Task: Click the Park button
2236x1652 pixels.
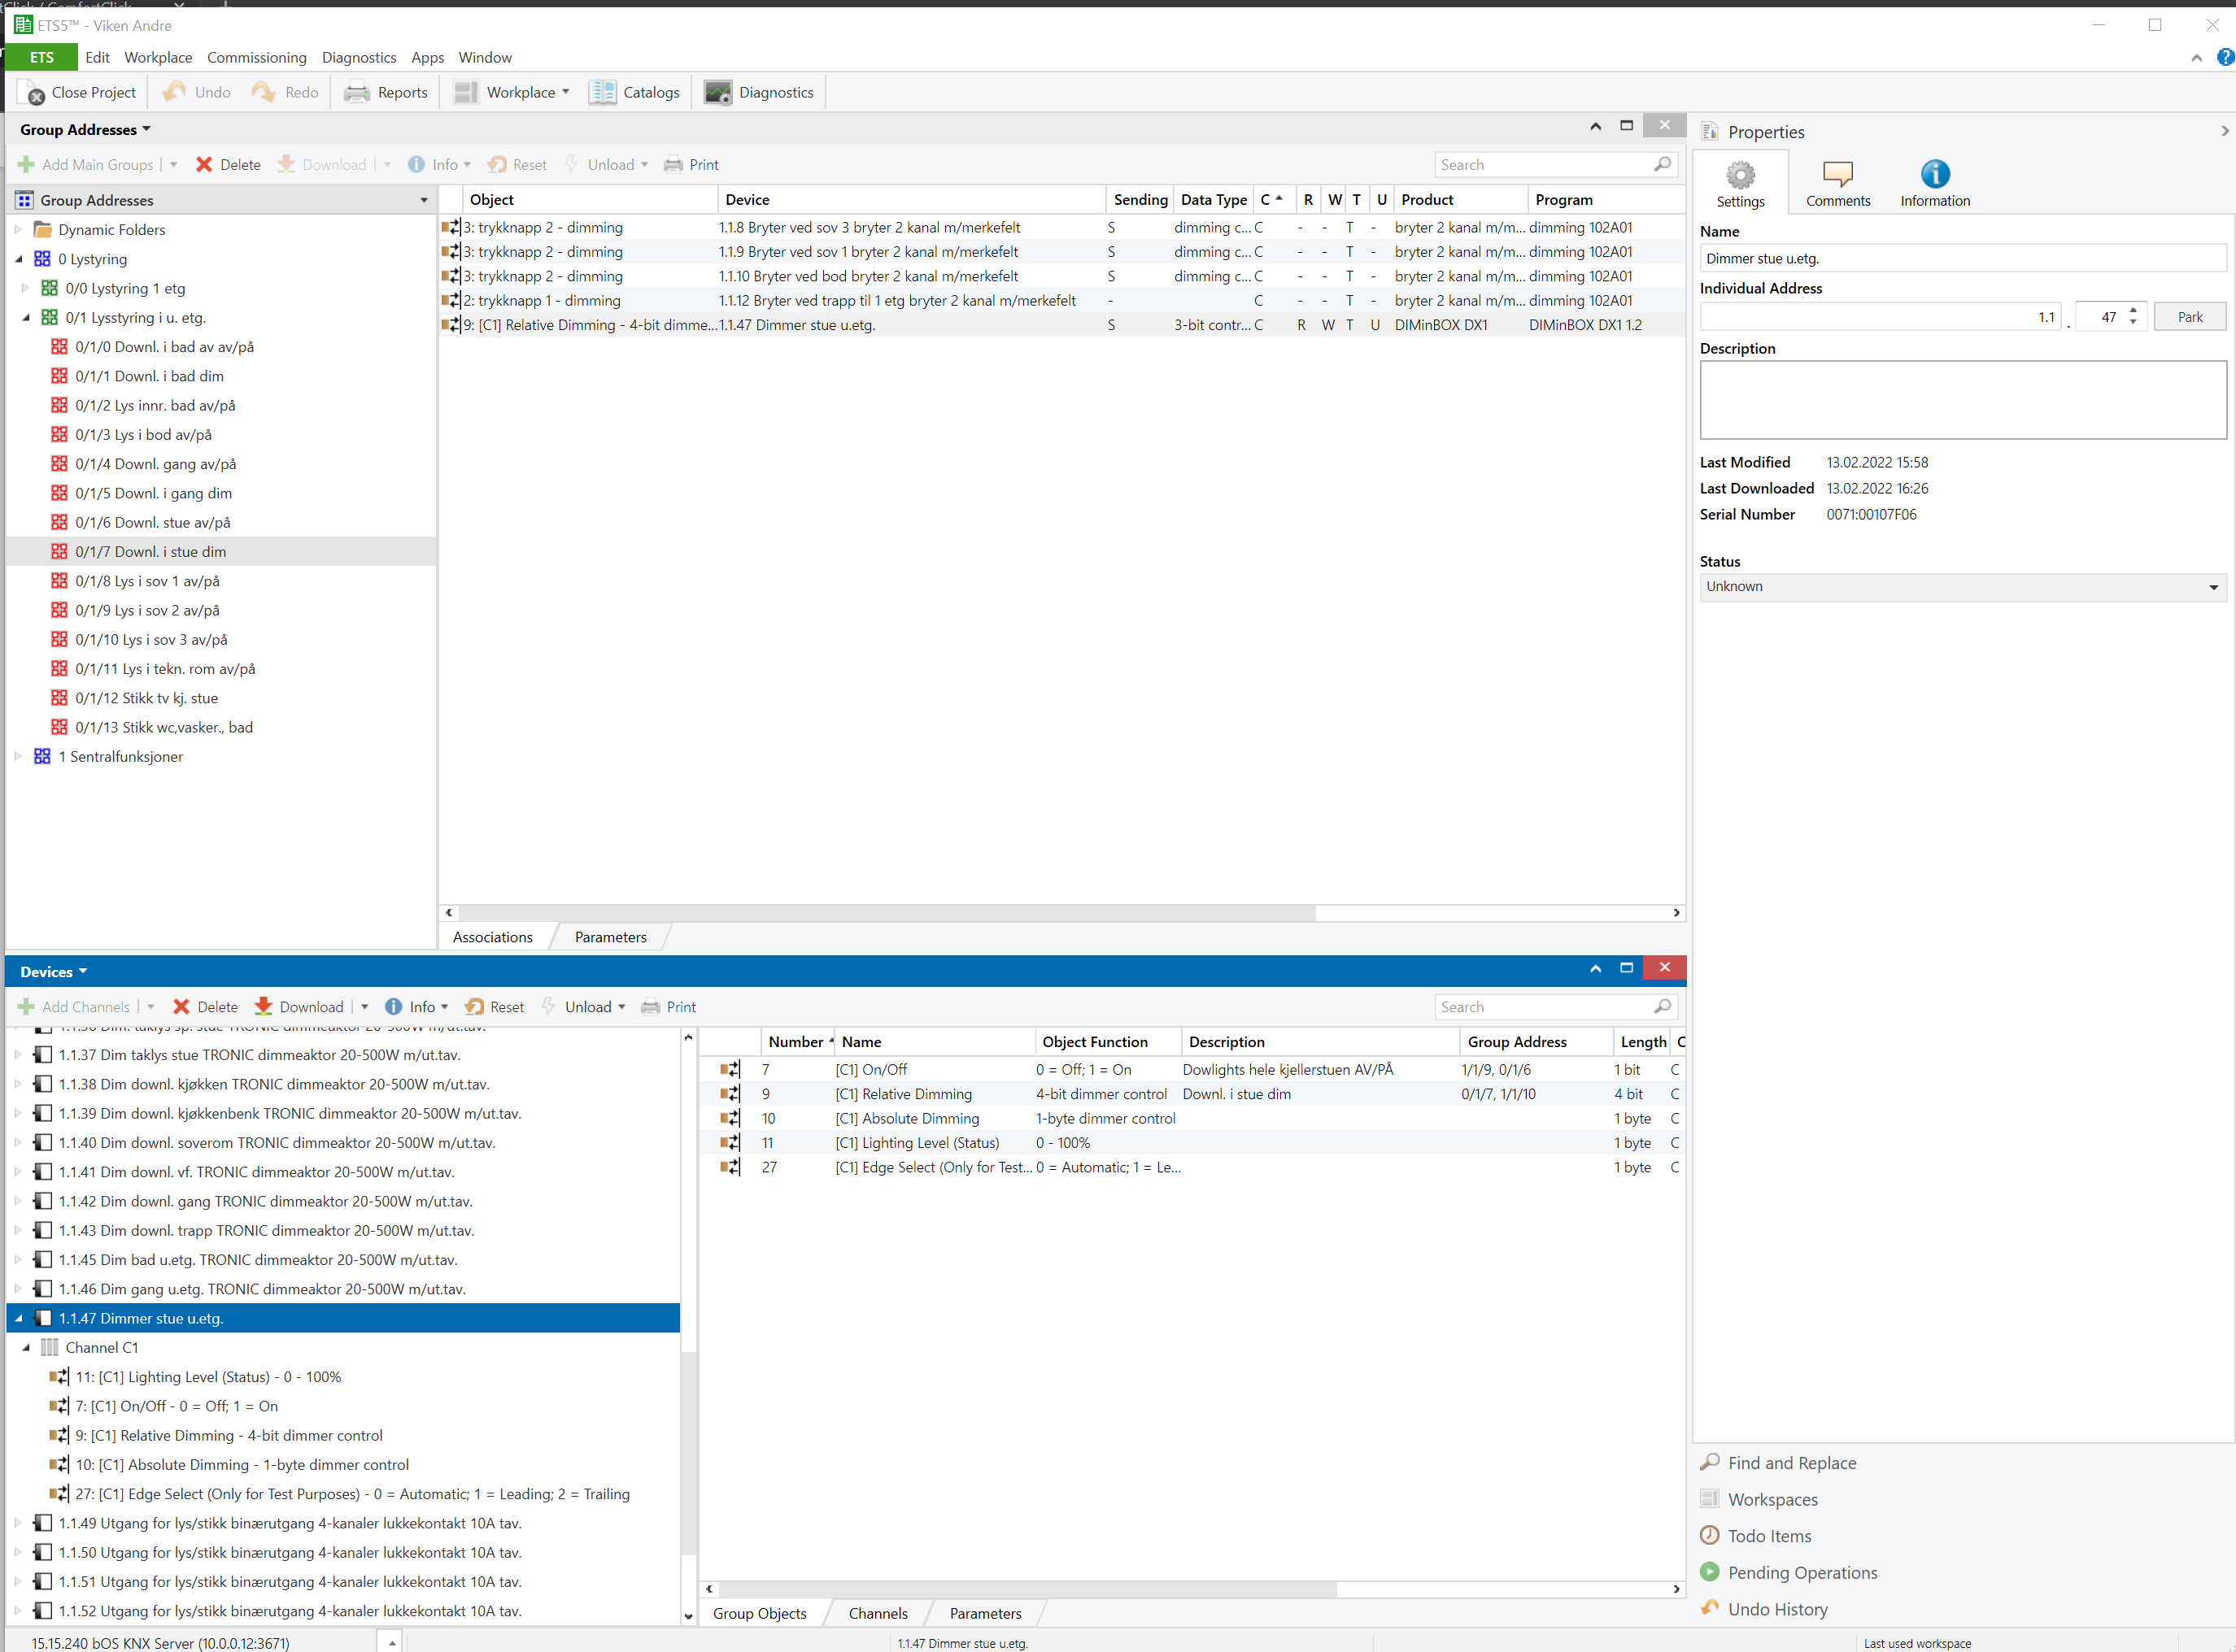Action: click(x=2189, y=317)
